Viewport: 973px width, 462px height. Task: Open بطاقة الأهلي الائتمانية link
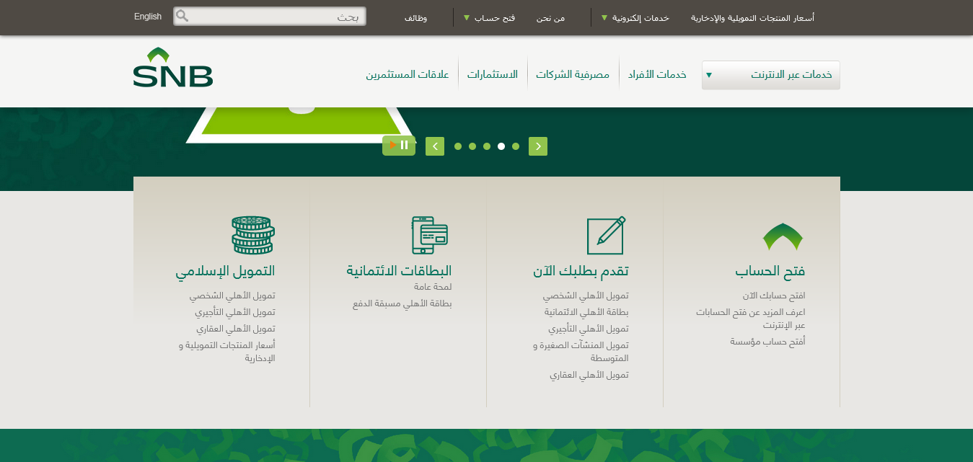(586, 313)
